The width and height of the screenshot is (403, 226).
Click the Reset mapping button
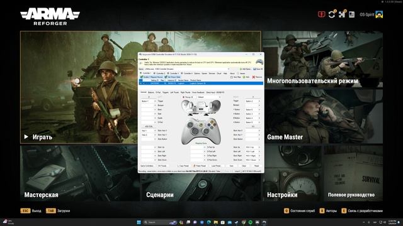pos(256,166)
